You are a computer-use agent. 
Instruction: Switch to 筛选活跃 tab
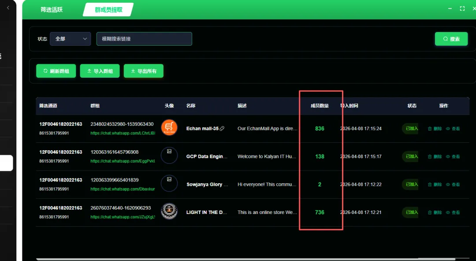(52, 10)
